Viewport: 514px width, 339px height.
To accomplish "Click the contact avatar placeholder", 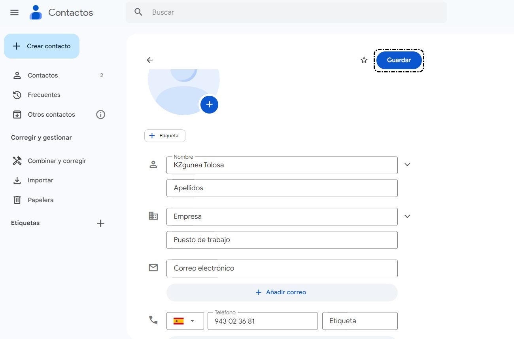I will [x=183, y=92].
